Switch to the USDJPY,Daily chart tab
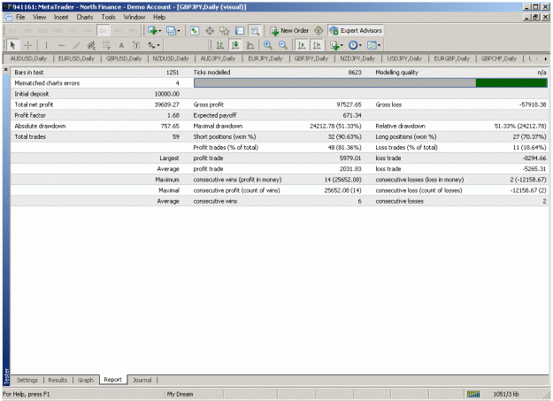The width and height of the screenshot is (553, 401). coord(404,58)
